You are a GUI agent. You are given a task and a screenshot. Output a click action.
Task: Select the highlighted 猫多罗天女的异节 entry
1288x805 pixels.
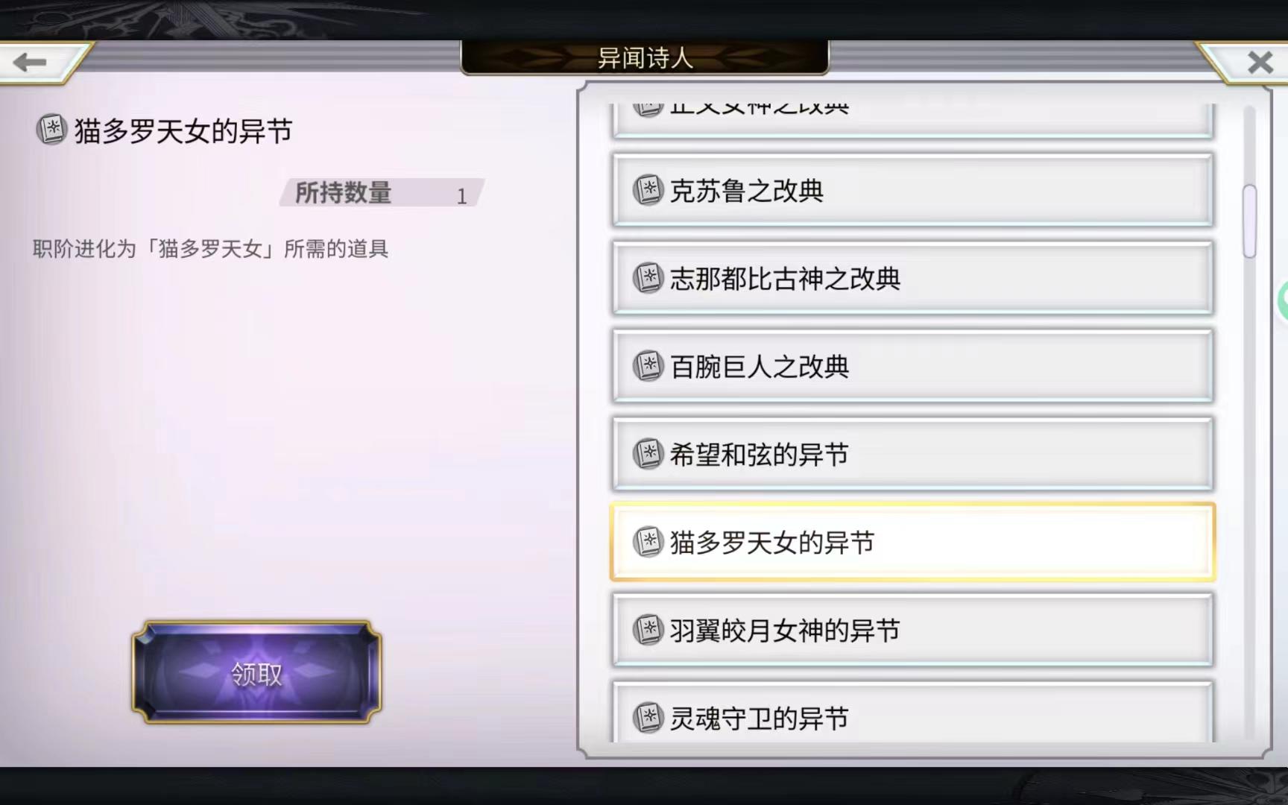(912, 542)
